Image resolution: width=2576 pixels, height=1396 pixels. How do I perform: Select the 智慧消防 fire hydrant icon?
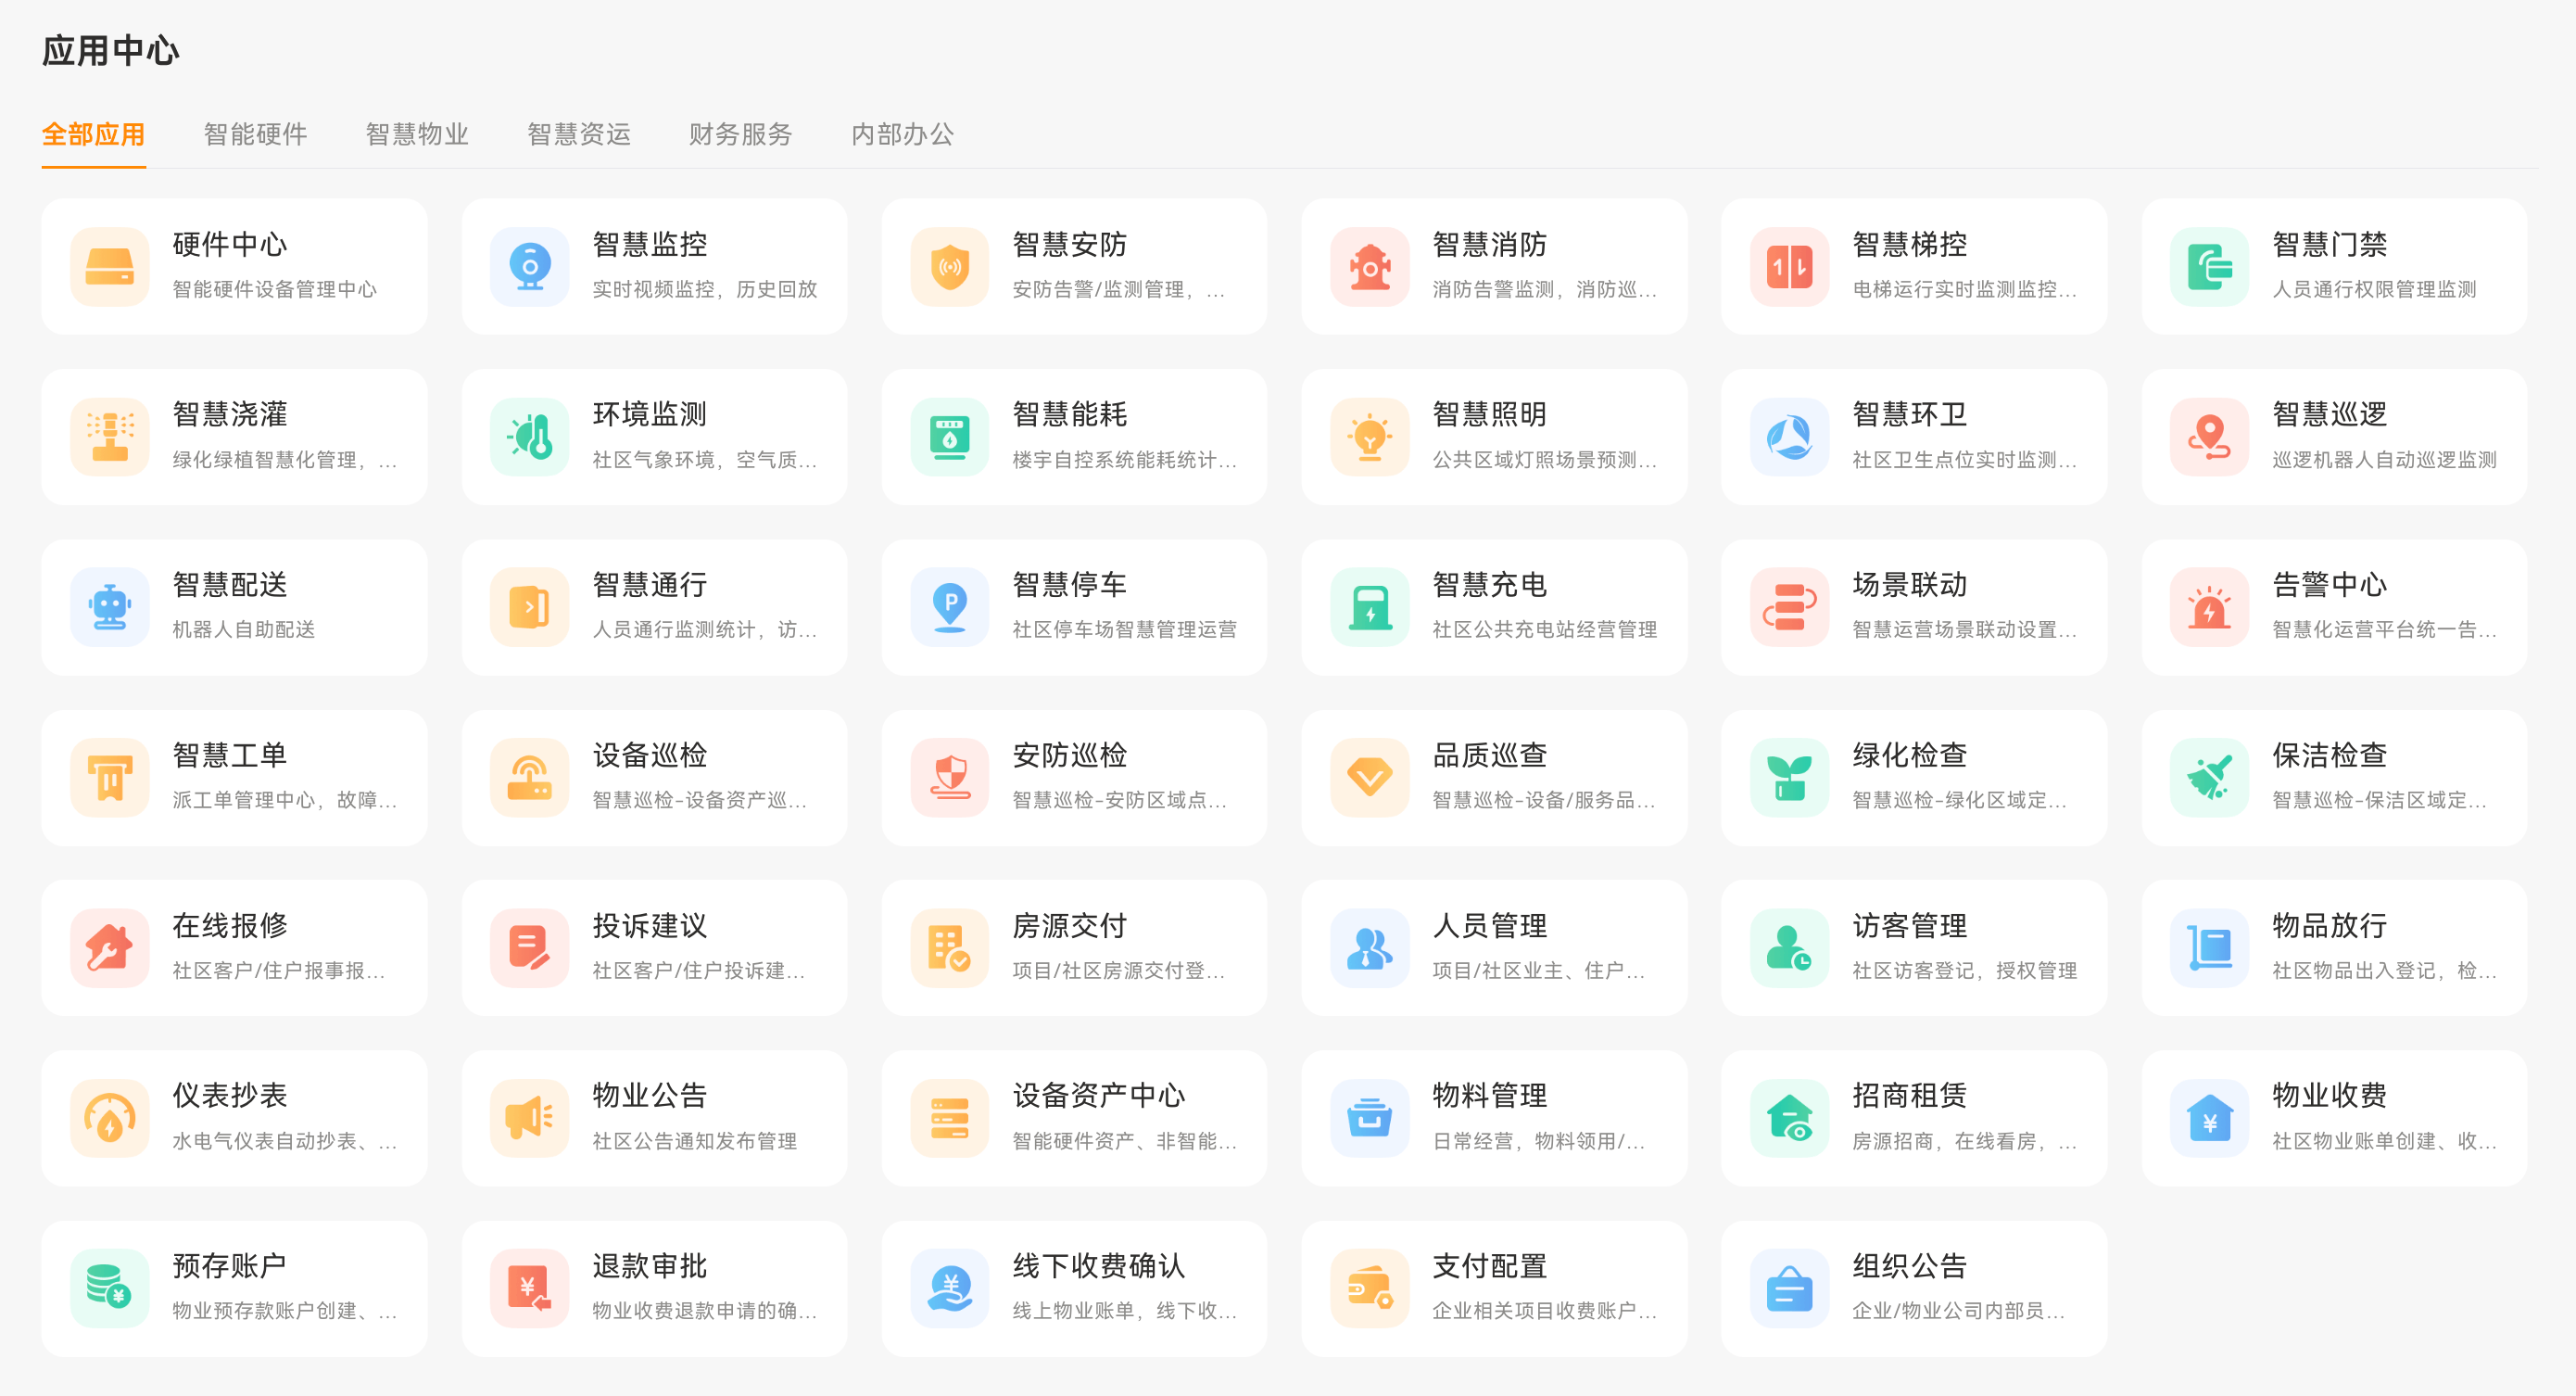pyautogui.click(x=1370, y=266)
